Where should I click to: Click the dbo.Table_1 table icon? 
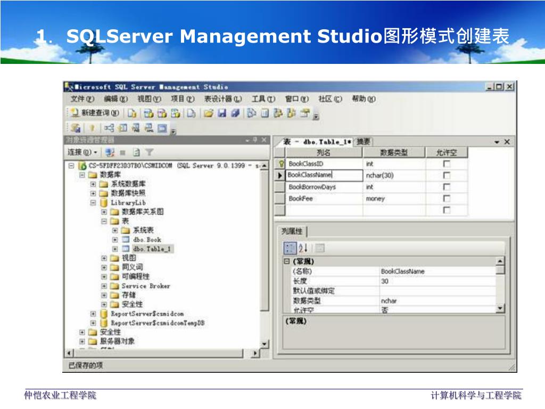(126, 249)
